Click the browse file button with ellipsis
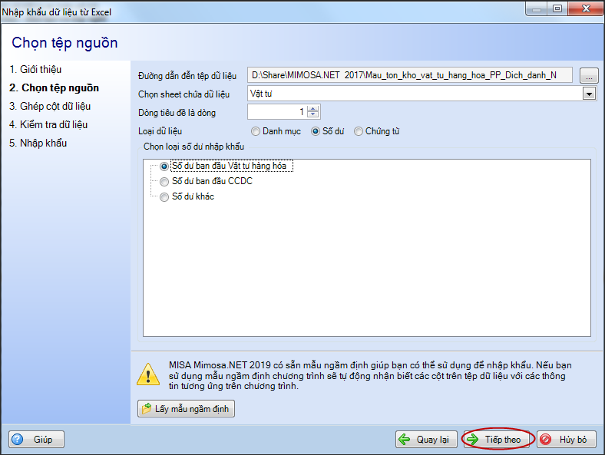The width and height of the screenshot is (605, 455). coord(589,75)
